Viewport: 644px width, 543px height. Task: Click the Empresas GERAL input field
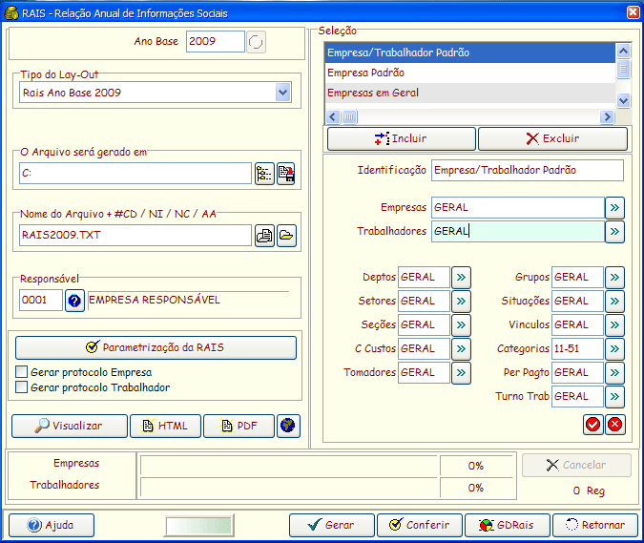tap(517, 208)
